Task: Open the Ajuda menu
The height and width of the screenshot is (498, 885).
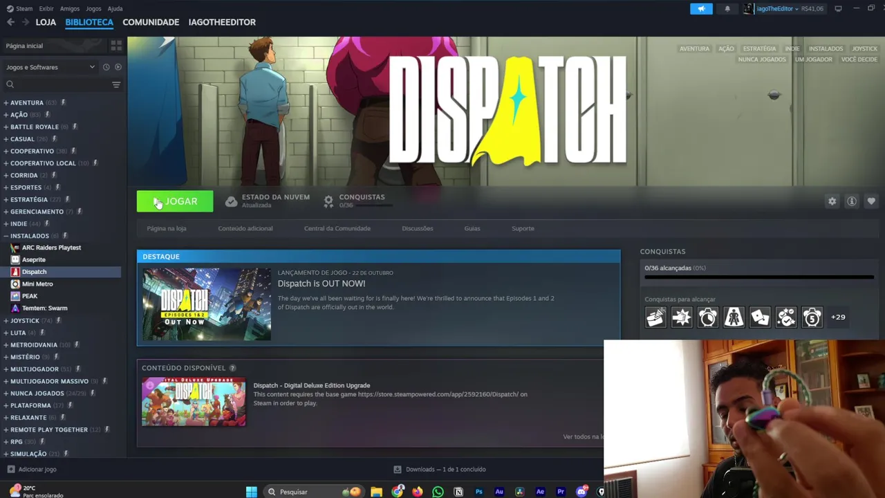Action: pos(115,8)
